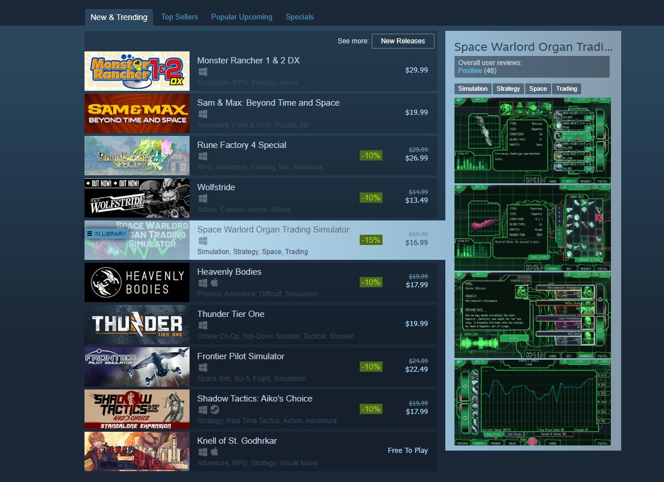Open the Rune Factory 4 Special title

coord(242,145)
